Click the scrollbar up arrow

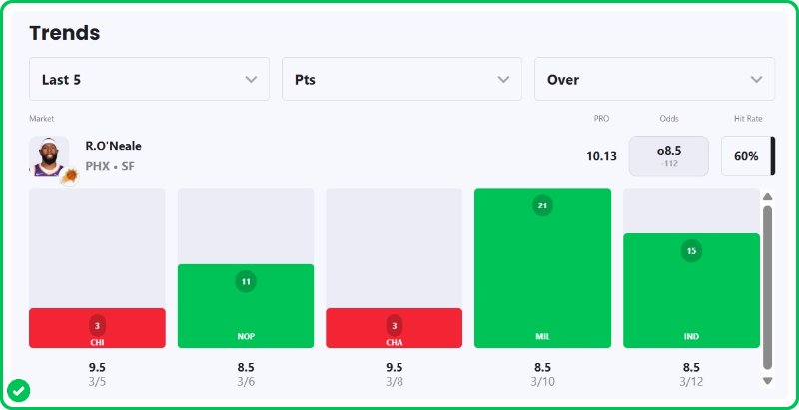[767, 197]
